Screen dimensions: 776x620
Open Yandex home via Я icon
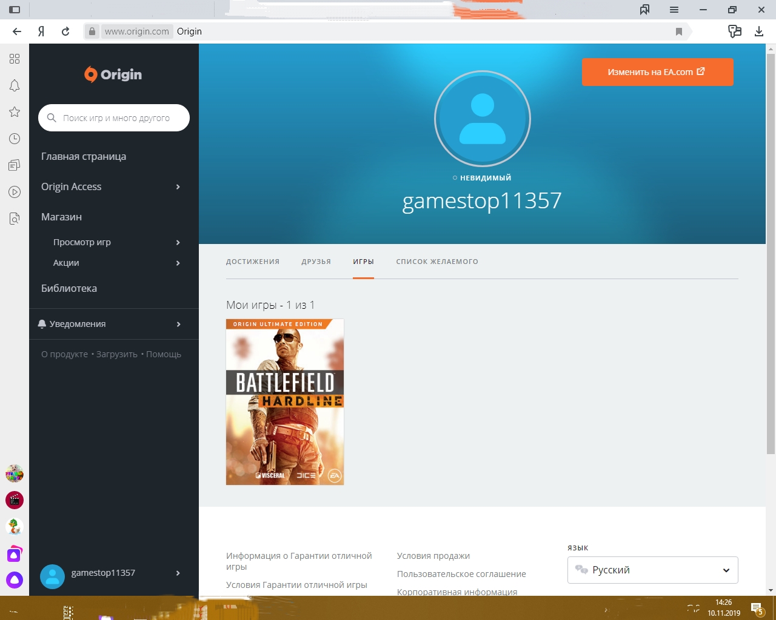tap(41, 31)
